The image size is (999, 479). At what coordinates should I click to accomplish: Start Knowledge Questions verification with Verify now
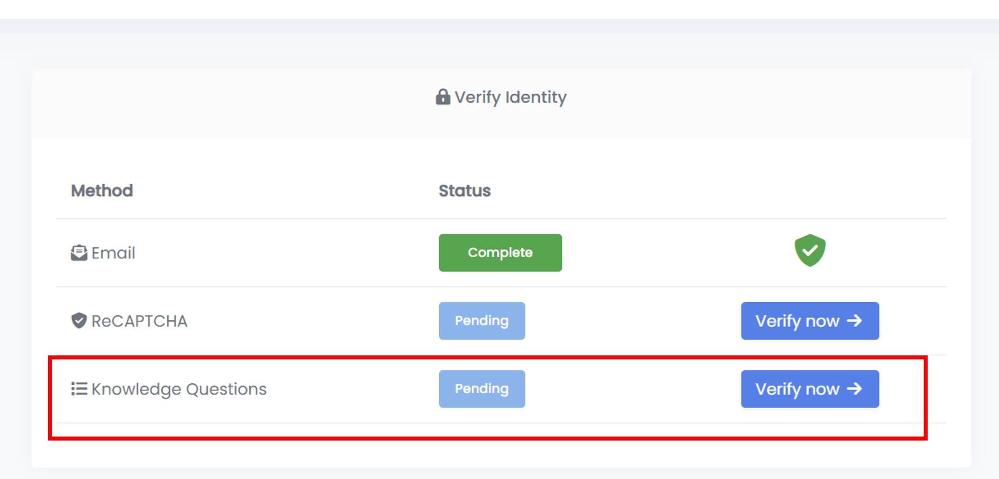coord(797,389)
